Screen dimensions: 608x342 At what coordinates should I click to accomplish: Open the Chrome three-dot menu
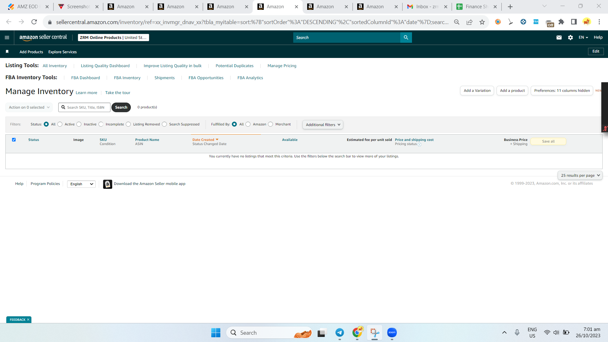point(599,22)
